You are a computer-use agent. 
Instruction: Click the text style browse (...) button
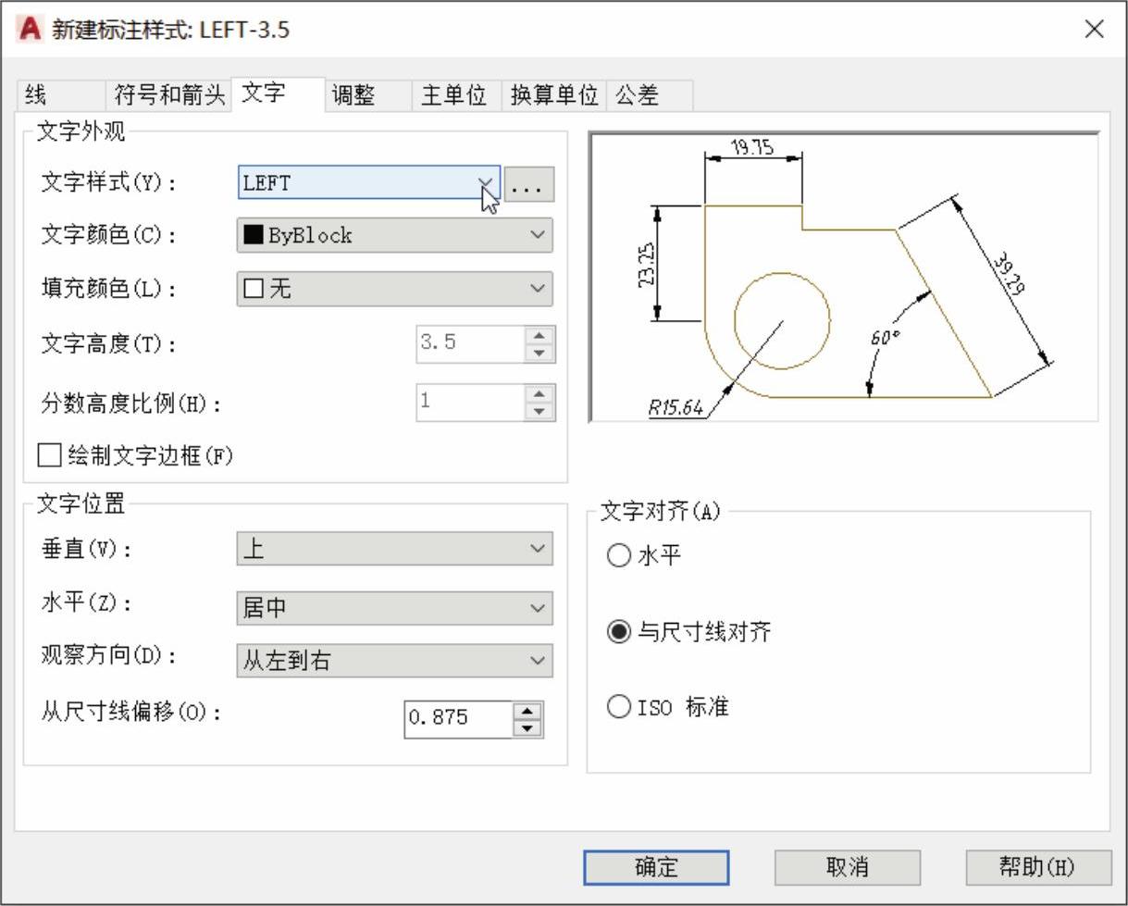528,184
